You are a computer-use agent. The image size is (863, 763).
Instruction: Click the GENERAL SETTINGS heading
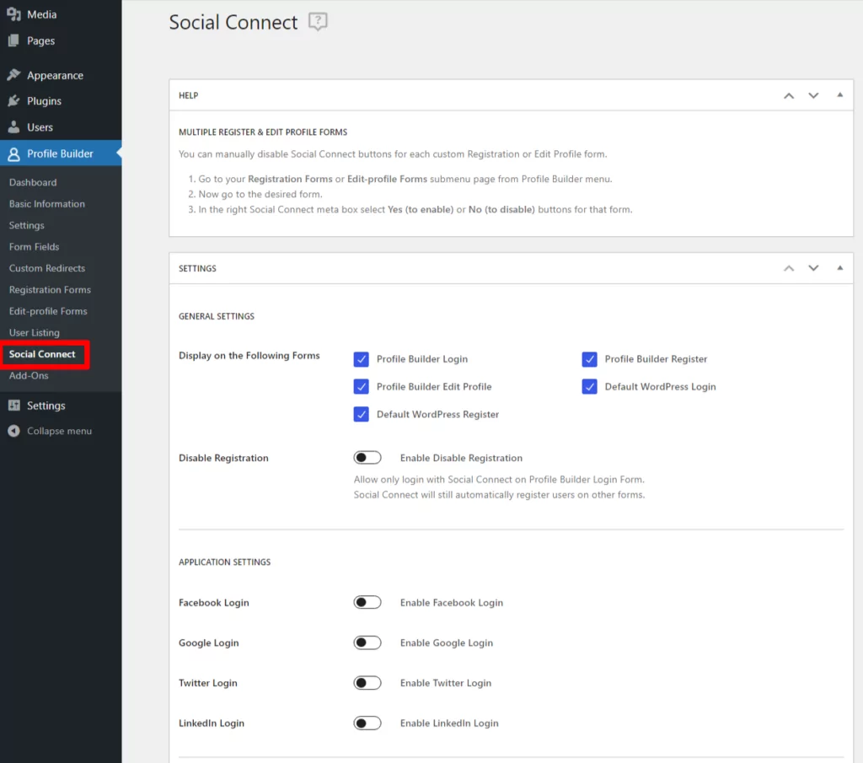tap(217, 316)
